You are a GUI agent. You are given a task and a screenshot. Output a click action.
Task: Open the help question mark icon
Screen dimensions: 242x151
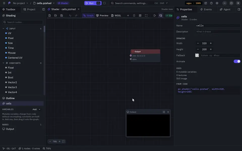click(x=211, y=3)
